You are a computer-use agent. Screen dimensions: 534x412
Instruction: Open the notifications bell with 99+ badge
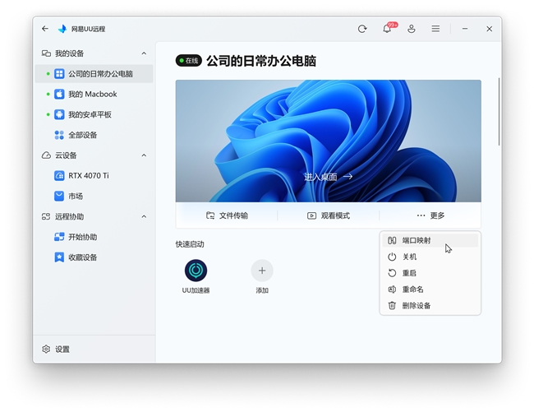coord(388,28)
